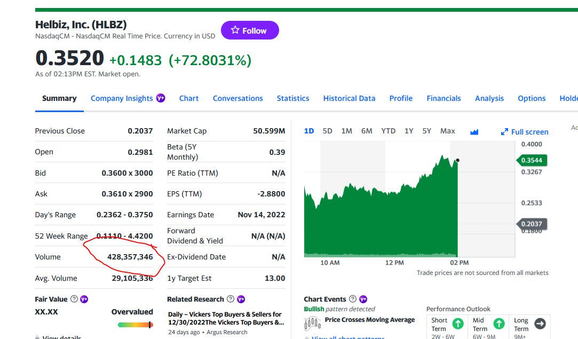Click the price change +0.1483 (+72.8031%)

point(180,60)
